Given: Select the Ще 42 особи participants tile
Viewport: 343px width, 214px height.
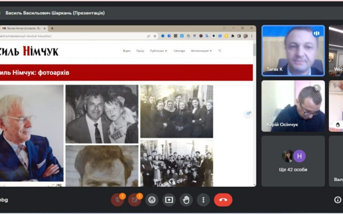Looking at the screenshot, I should [x=293, y=161].
